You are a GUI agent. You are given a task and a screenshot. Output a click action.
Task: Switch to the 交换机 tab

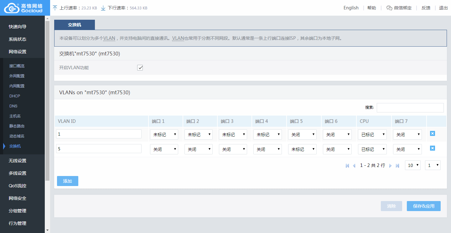tap(75, 25)
